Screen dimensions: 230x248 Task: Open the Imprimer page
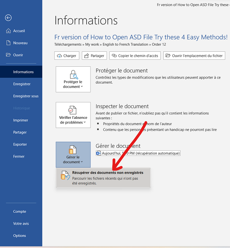21,120
